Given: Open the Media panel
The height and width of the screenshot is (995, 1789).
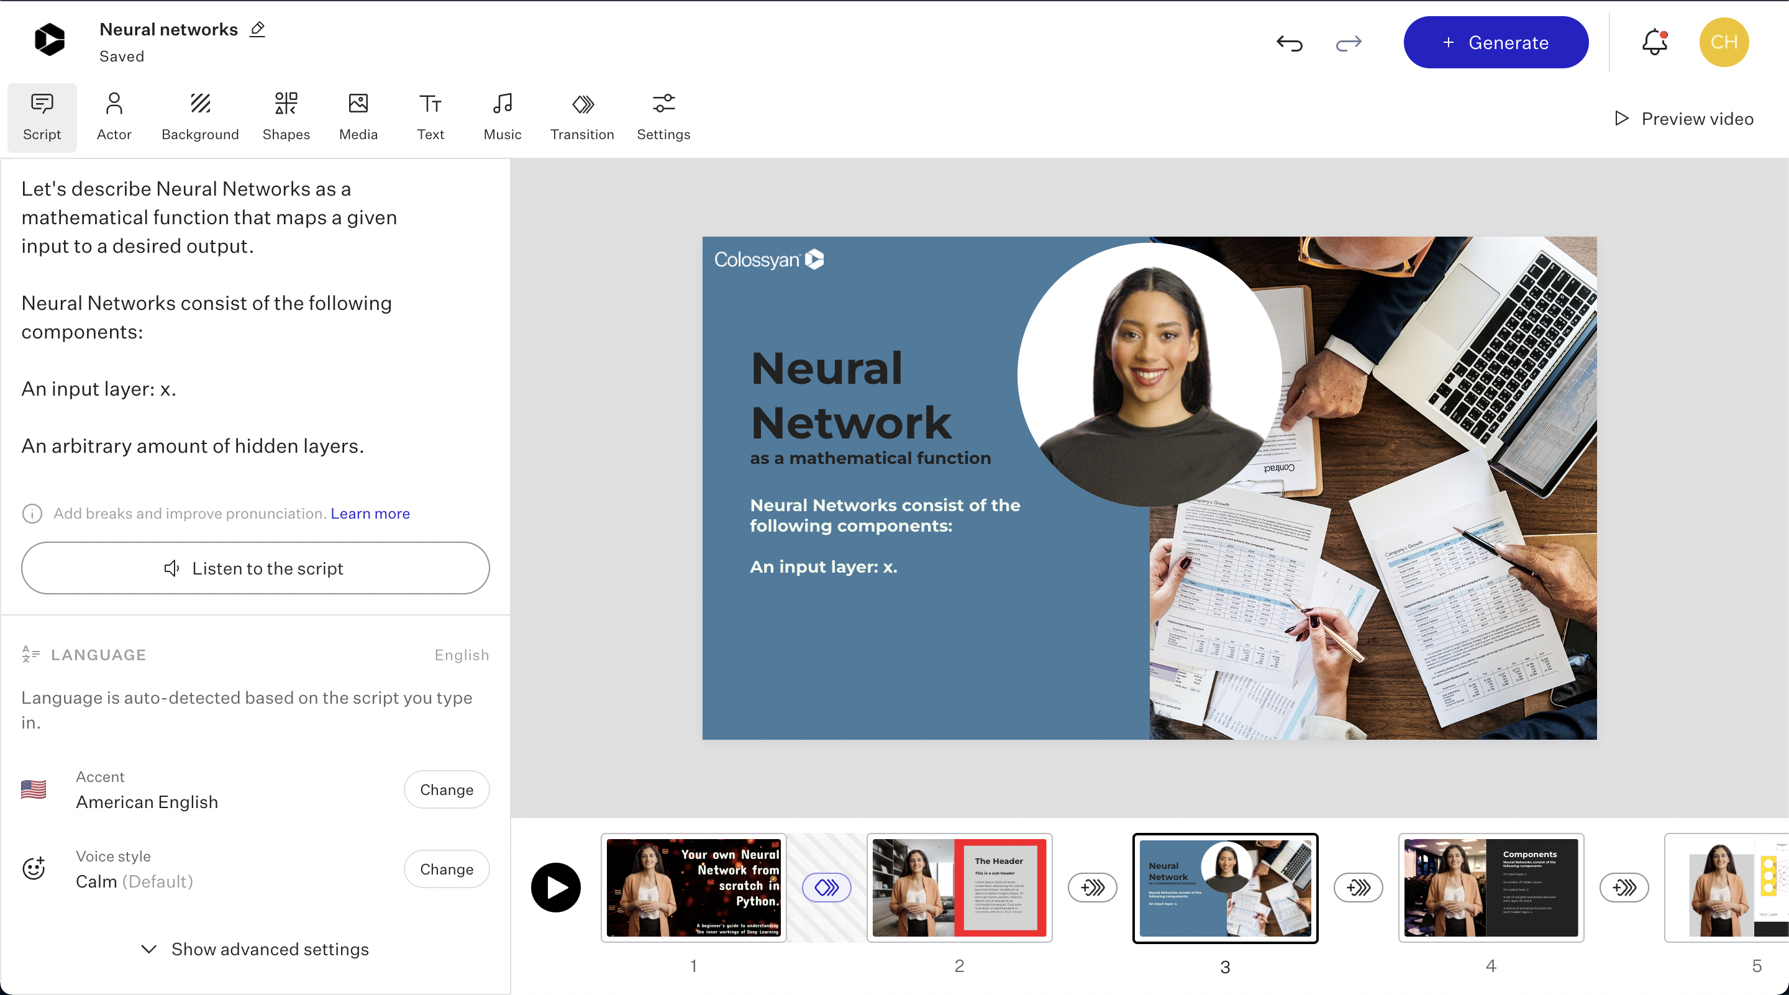Looking at the screenshot, I should 358,117.
